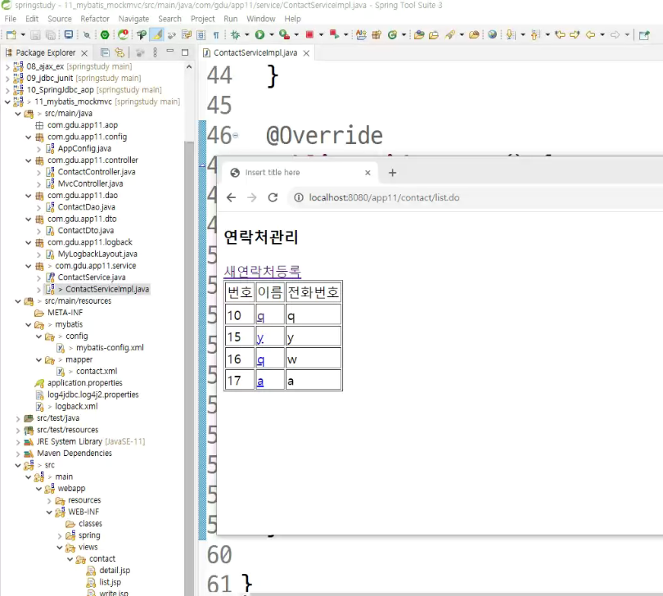Click the New Java Class icon

point(392,34)
